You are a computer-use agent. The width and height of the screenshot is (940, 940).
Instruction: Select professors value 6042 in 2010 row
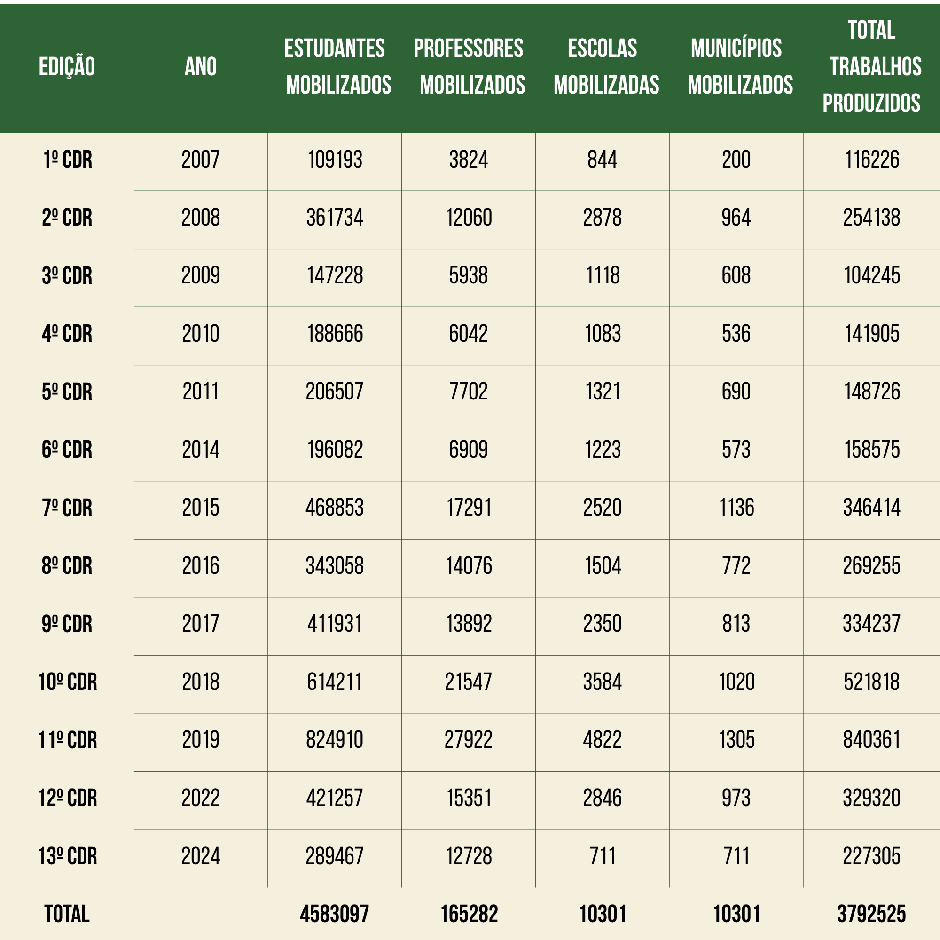pyautogui.click(x=468, y=334)
